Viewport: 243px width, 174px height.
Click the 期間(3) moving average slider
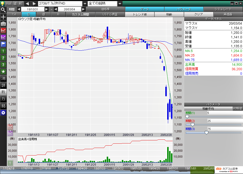tap(206, 133)
